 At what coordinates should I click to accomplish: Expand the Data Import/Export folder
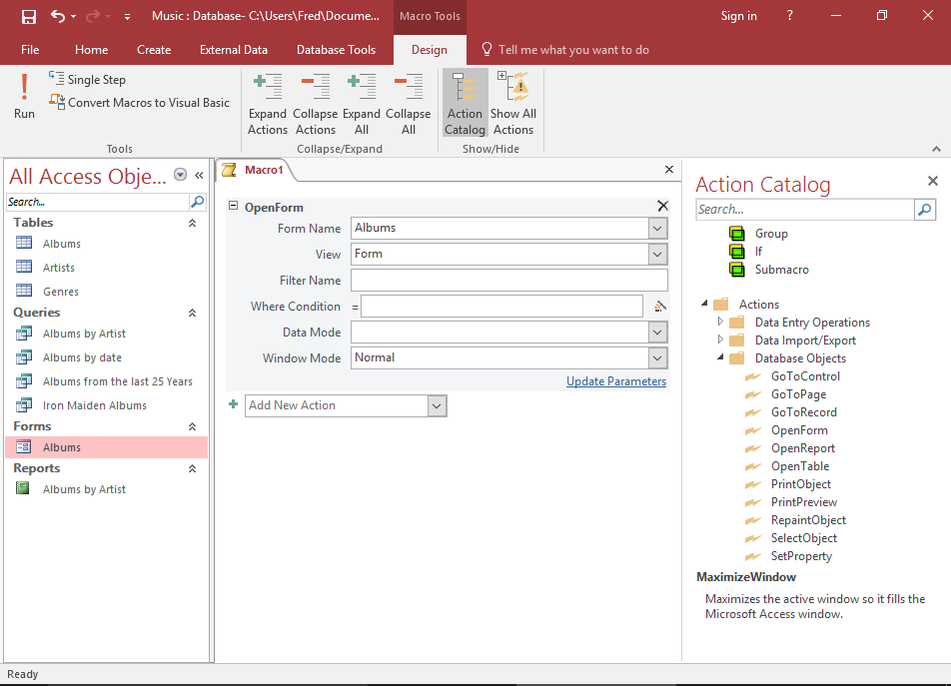point(720,340)
